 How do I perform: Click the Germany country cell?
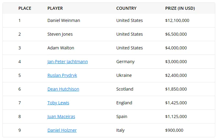[125, 62]
